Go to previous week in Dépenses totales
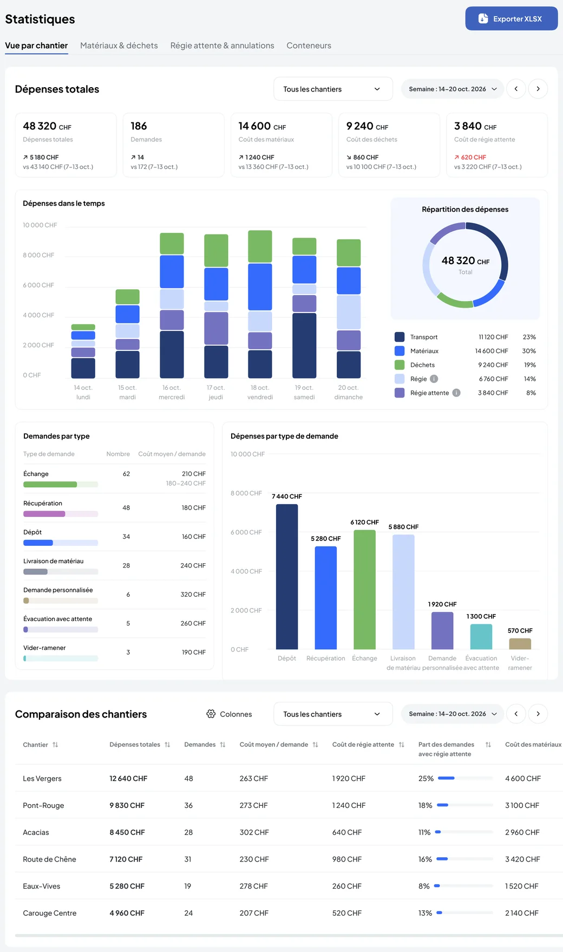563x952 pixels. pyautogui.click(x=516, y=89)
